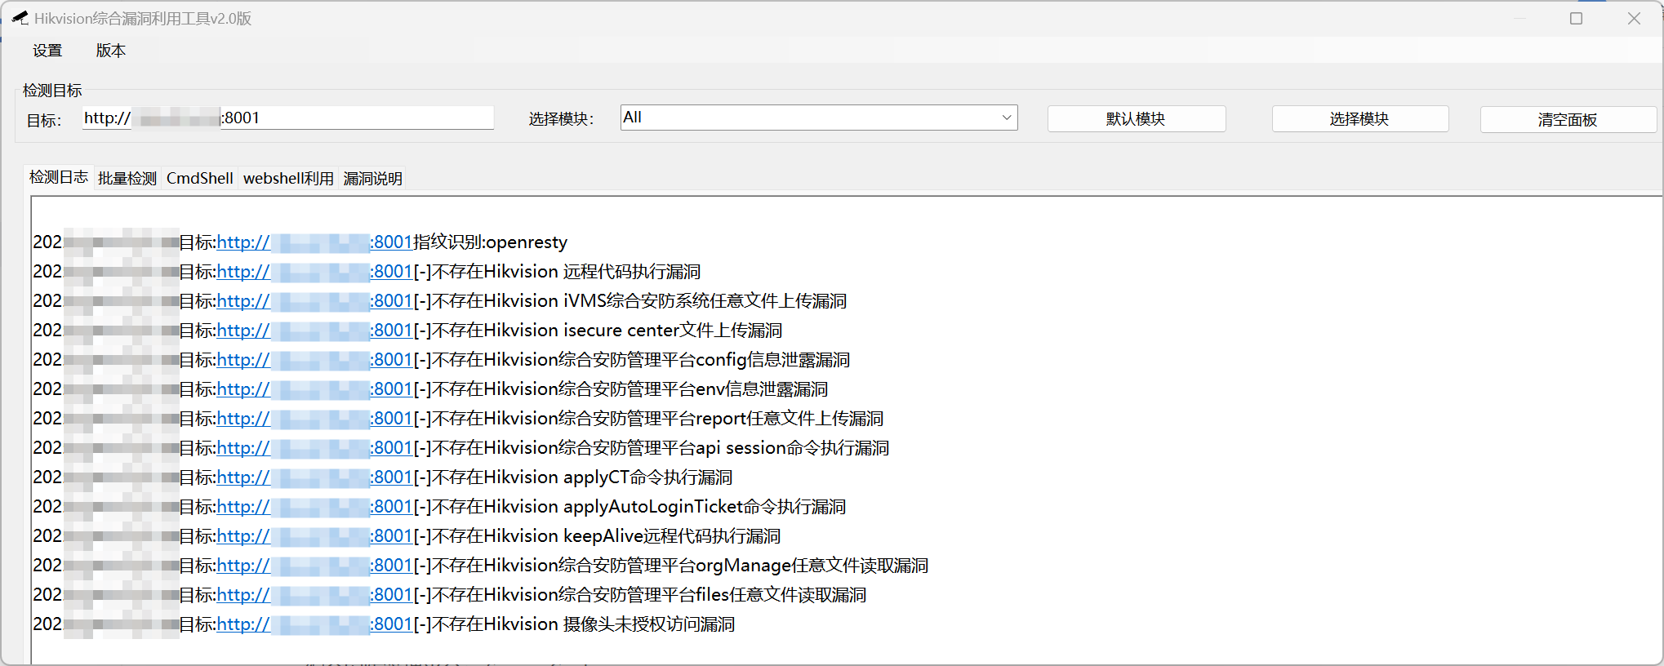Click the link in the keepAlive row
The height and width of the screenshot is (666, 1664).
tap(314, 536)
